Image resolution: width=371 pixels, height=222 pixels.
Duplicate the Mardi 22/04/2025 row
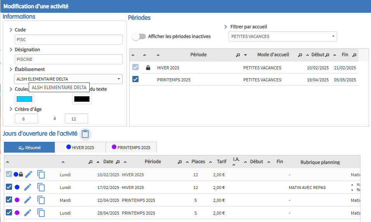(x=41, y=200)
